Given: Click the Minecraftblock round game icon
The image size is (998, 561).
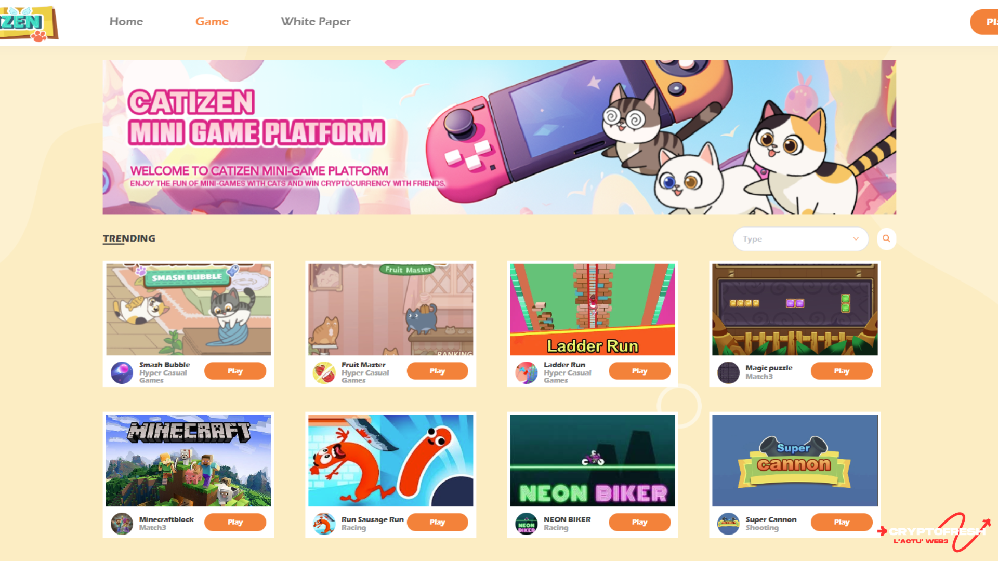Looking at the screenshot, I should (x=122, y=524).
